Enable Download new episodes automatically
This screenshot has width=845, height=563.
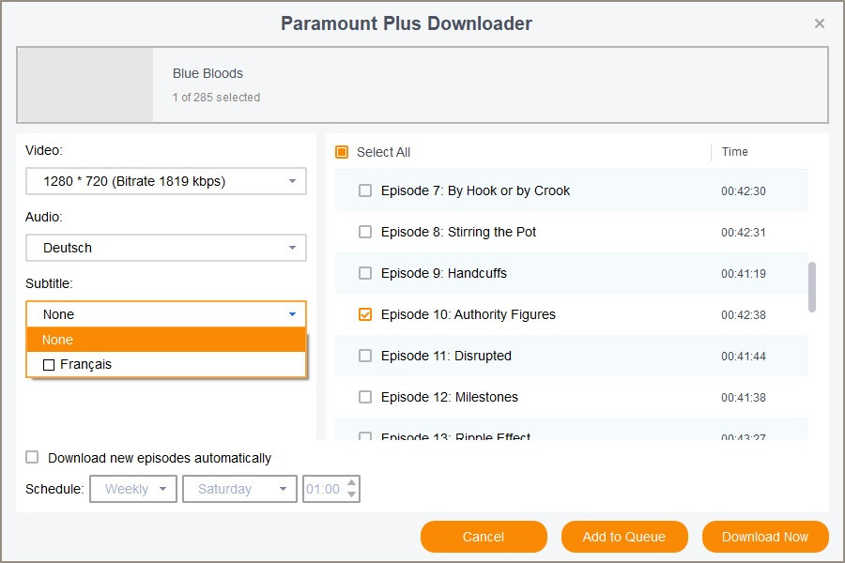(33, 458)
